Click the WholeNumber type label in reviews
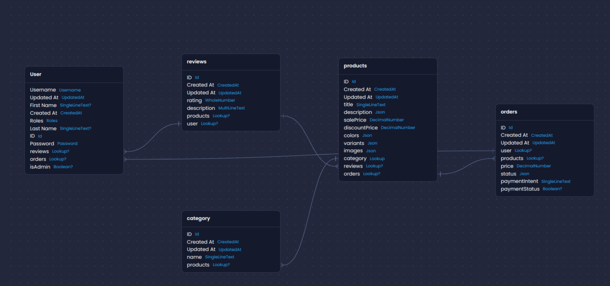The image size is (610, 286). [220, 100]
